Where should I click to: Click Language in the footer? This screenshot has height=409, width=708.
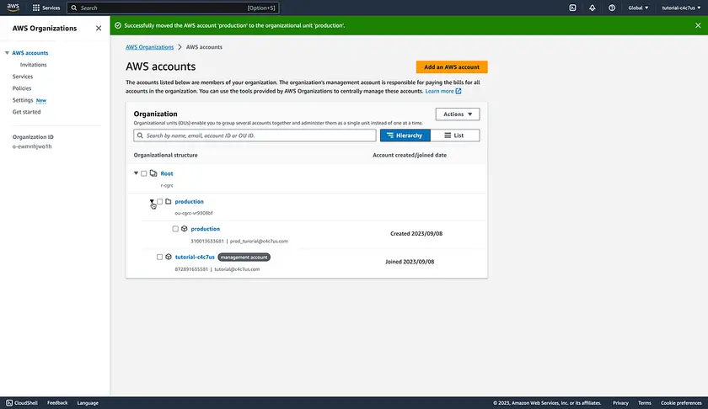click(88, 402)
